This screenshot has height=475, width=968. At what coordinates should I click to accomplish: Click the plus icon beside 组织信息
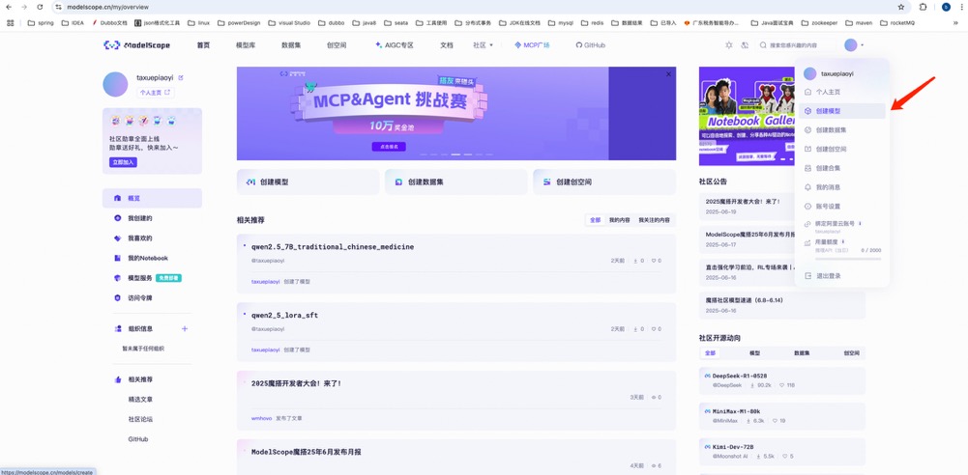pyautogui.click(x=184, y=328)
